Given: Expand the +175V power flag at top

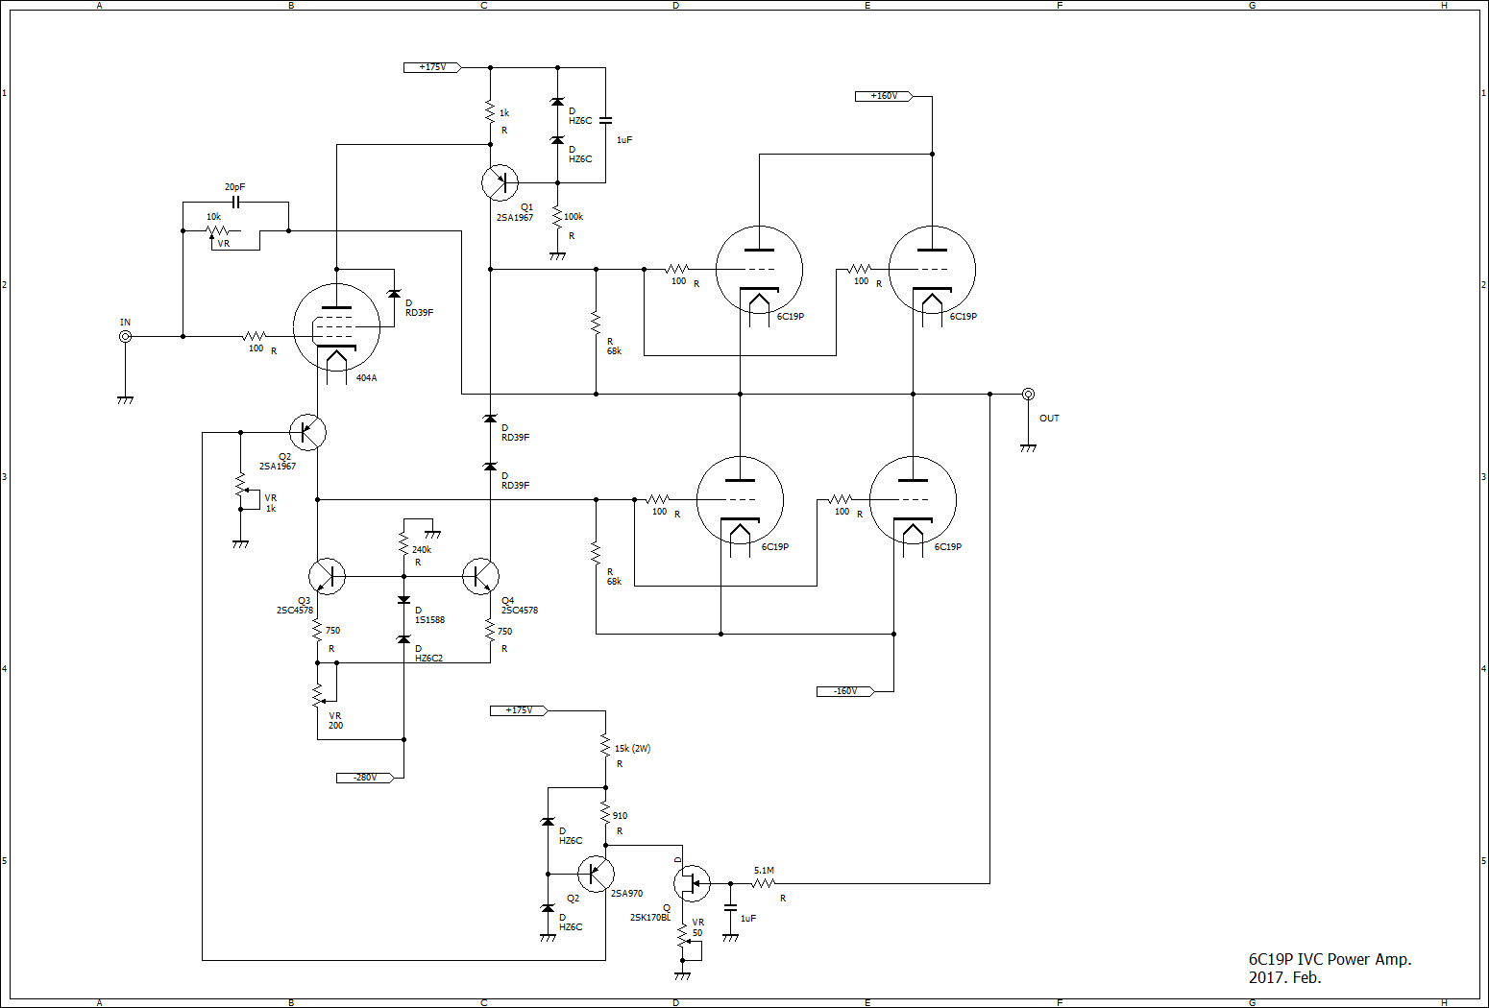Looking at the screenshot, I should click(430, 67).
